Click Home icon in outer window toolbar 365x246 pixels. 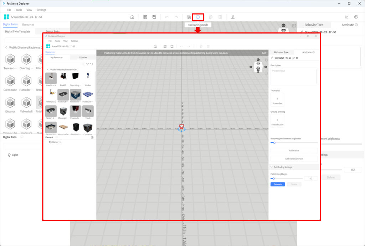pos(132,17)
